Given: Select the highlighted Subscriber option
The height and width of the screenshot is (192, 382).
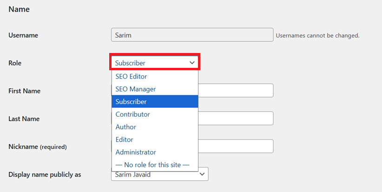Looking at the screenshot, I should [155, 102].
